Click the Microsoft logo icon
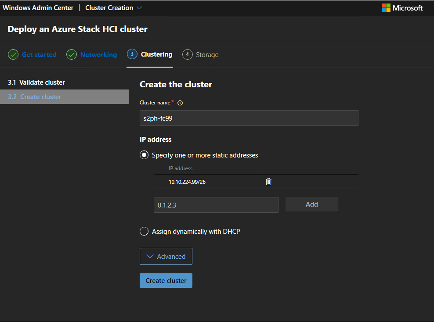 pos(386,8)
